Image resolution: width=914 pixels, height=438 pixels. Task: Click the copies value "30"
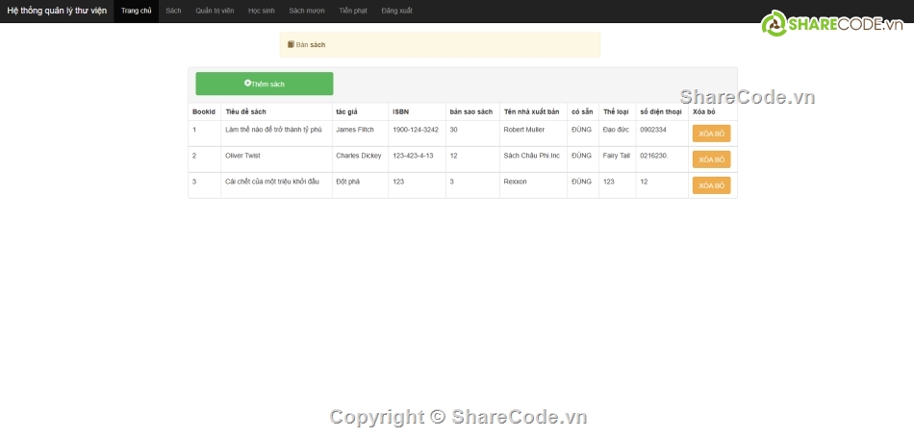click(x=453, y=130)
